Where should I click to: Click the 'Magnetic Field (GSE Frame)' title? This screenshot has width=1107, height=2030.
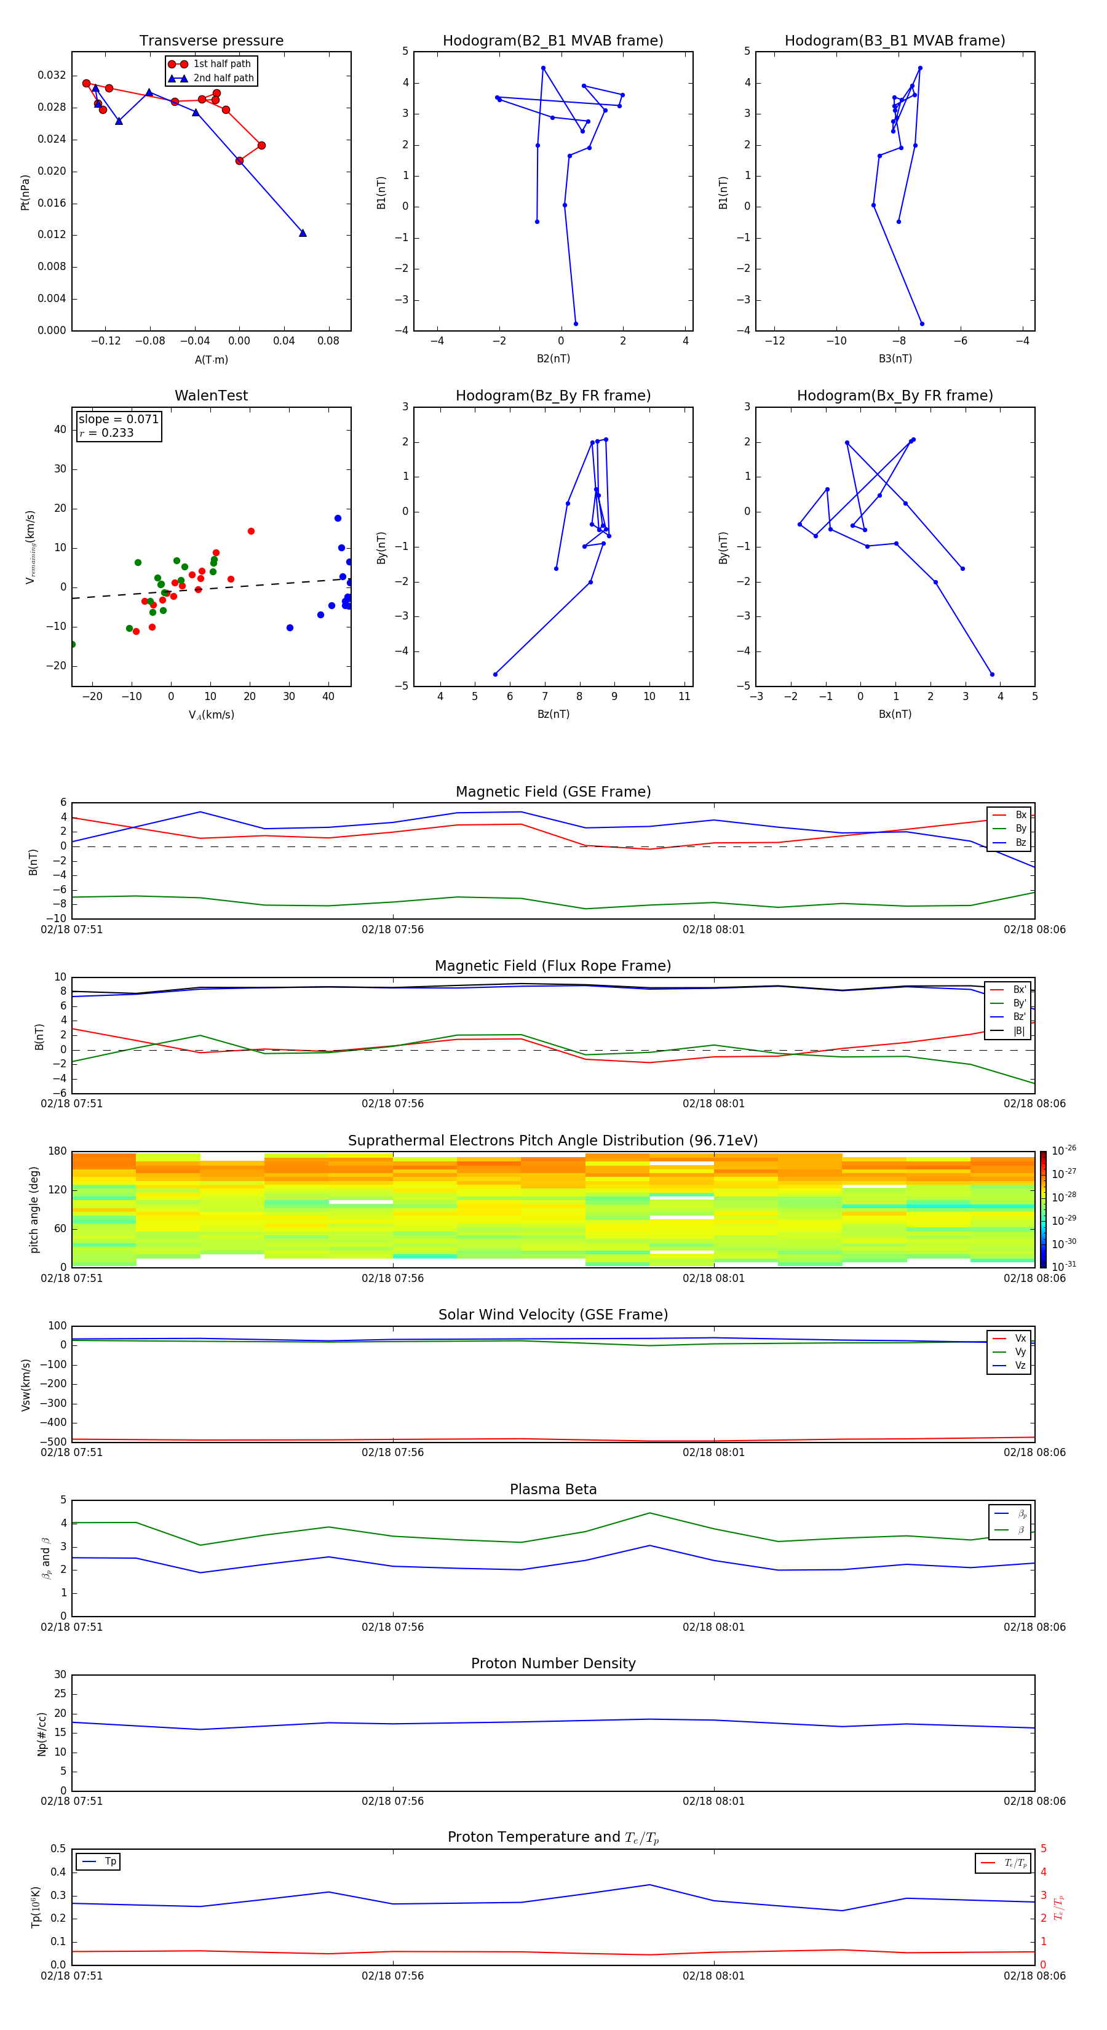click(553, 791)
